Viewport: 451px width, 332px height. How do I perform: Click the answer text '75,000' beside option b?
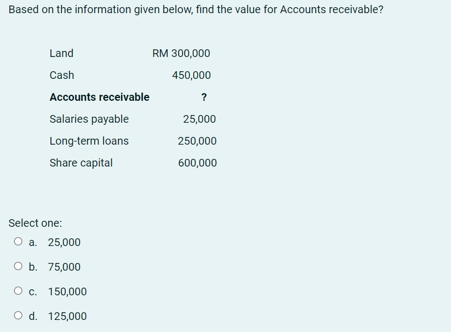[66, 267]
